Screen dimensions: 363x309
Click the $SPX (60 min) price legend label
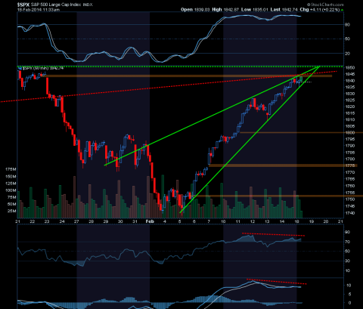tap(42, 68)
